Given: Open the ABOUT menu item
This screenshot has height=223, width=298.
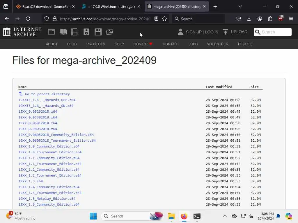Looking at the screenshot, I should 52,44.
